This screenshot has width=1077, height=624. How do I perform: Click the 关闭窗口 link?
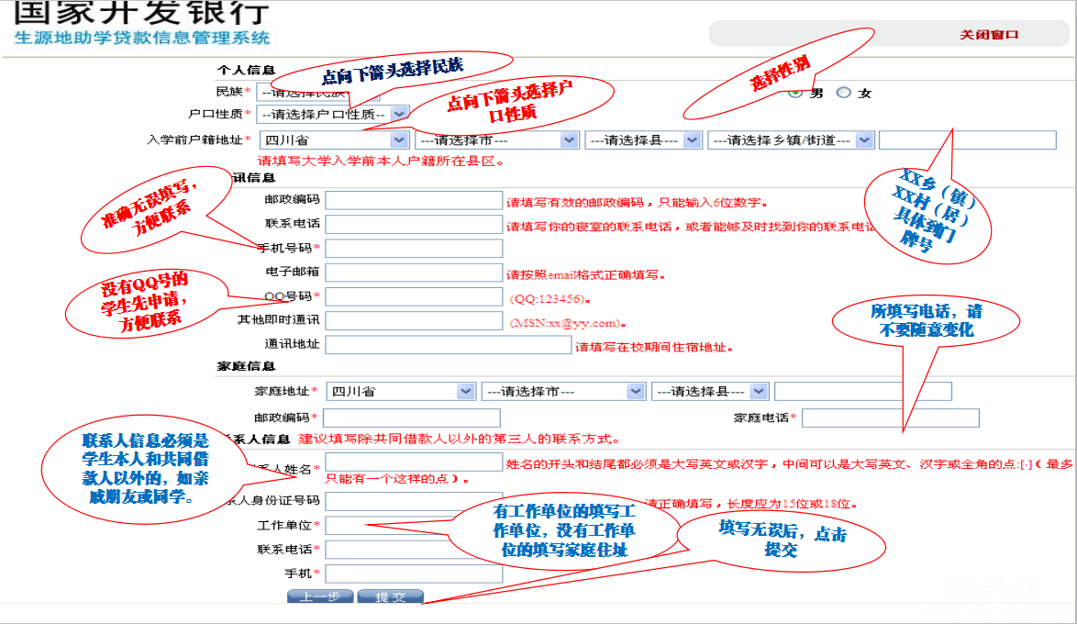(989, 35)
